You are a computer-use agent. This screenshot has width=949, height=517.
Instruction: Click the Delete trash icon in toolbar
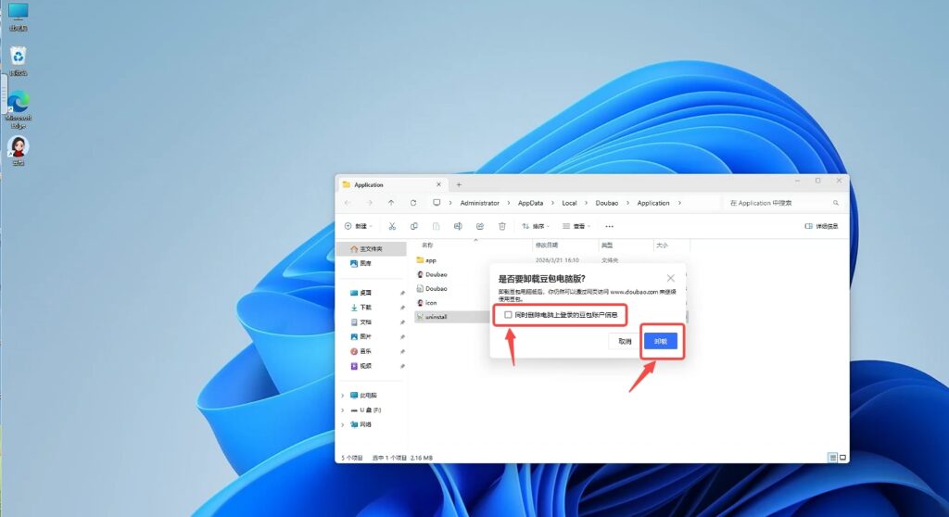click(502, 226)
